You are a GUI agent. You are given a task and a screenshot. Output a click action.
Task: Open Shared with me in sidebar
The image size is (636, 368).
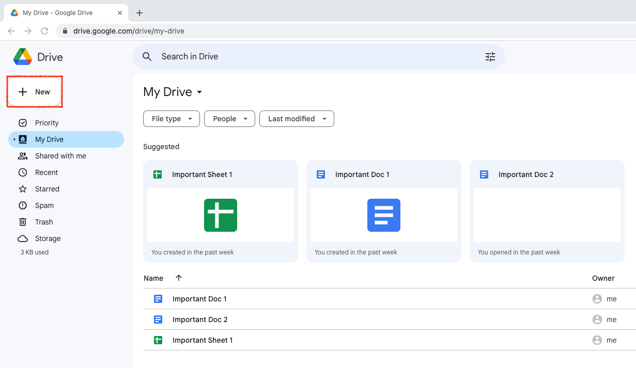(x=66, y=156)
